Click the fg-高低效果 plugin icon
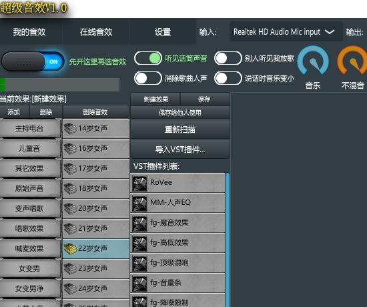The width and height of the screenshot is (367, 307). (139, 244)
